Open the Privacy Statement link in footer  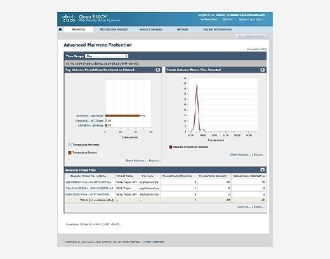coord(154,242)
